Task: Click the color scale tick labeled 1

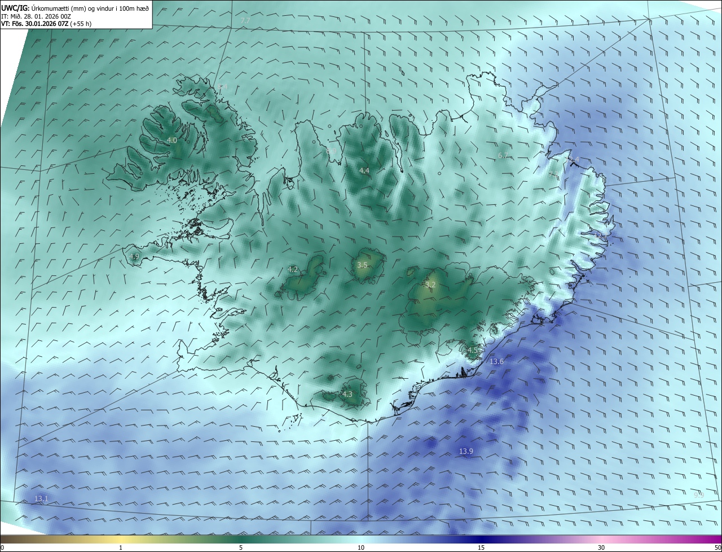Action: pos(121,547)
